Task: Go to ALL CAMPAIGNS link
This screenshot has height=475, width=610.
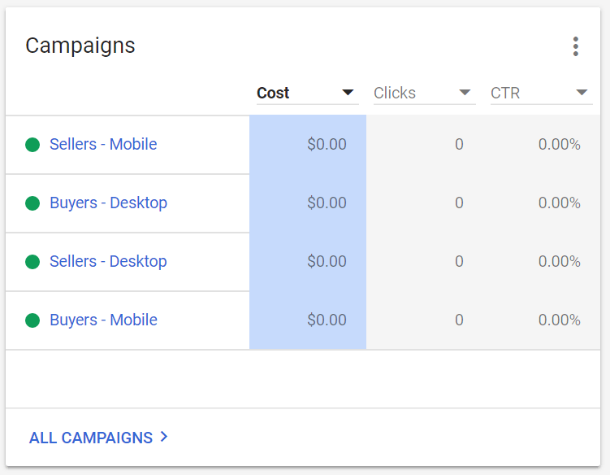Action: [x=98, y=438]
